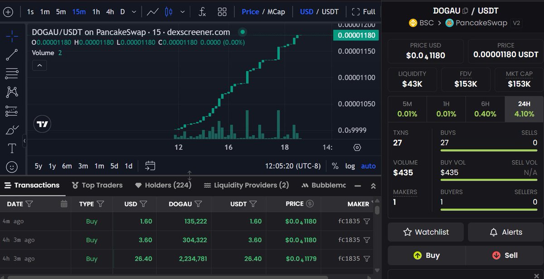544x279 pixels.
Task: Select the 1H stats tab
Action: click(446, 109)
